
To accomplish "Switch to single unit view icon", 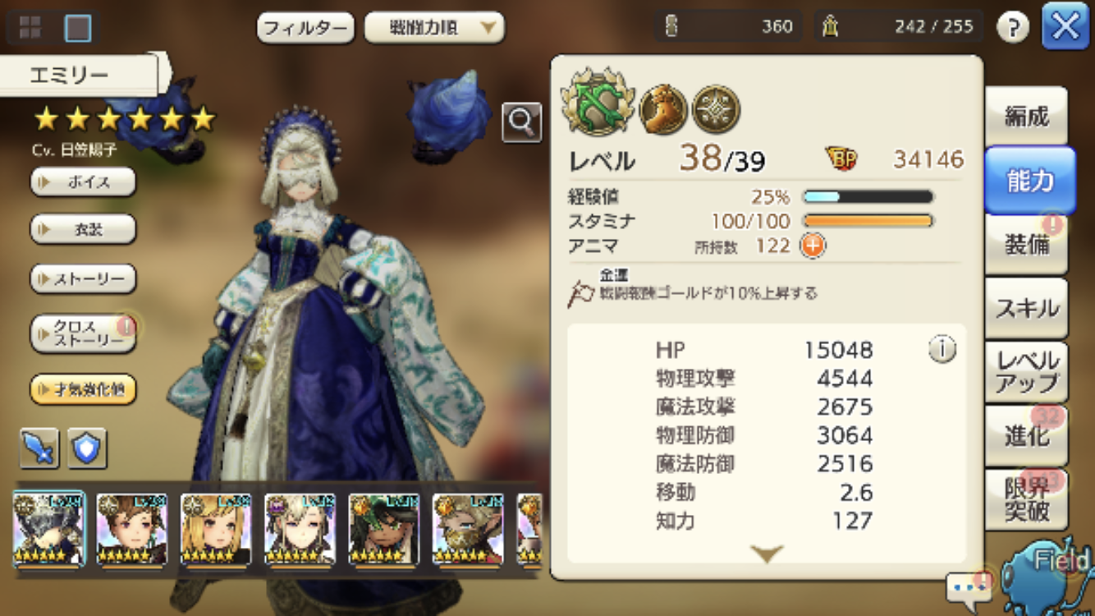I will click(x=78, y=28).
